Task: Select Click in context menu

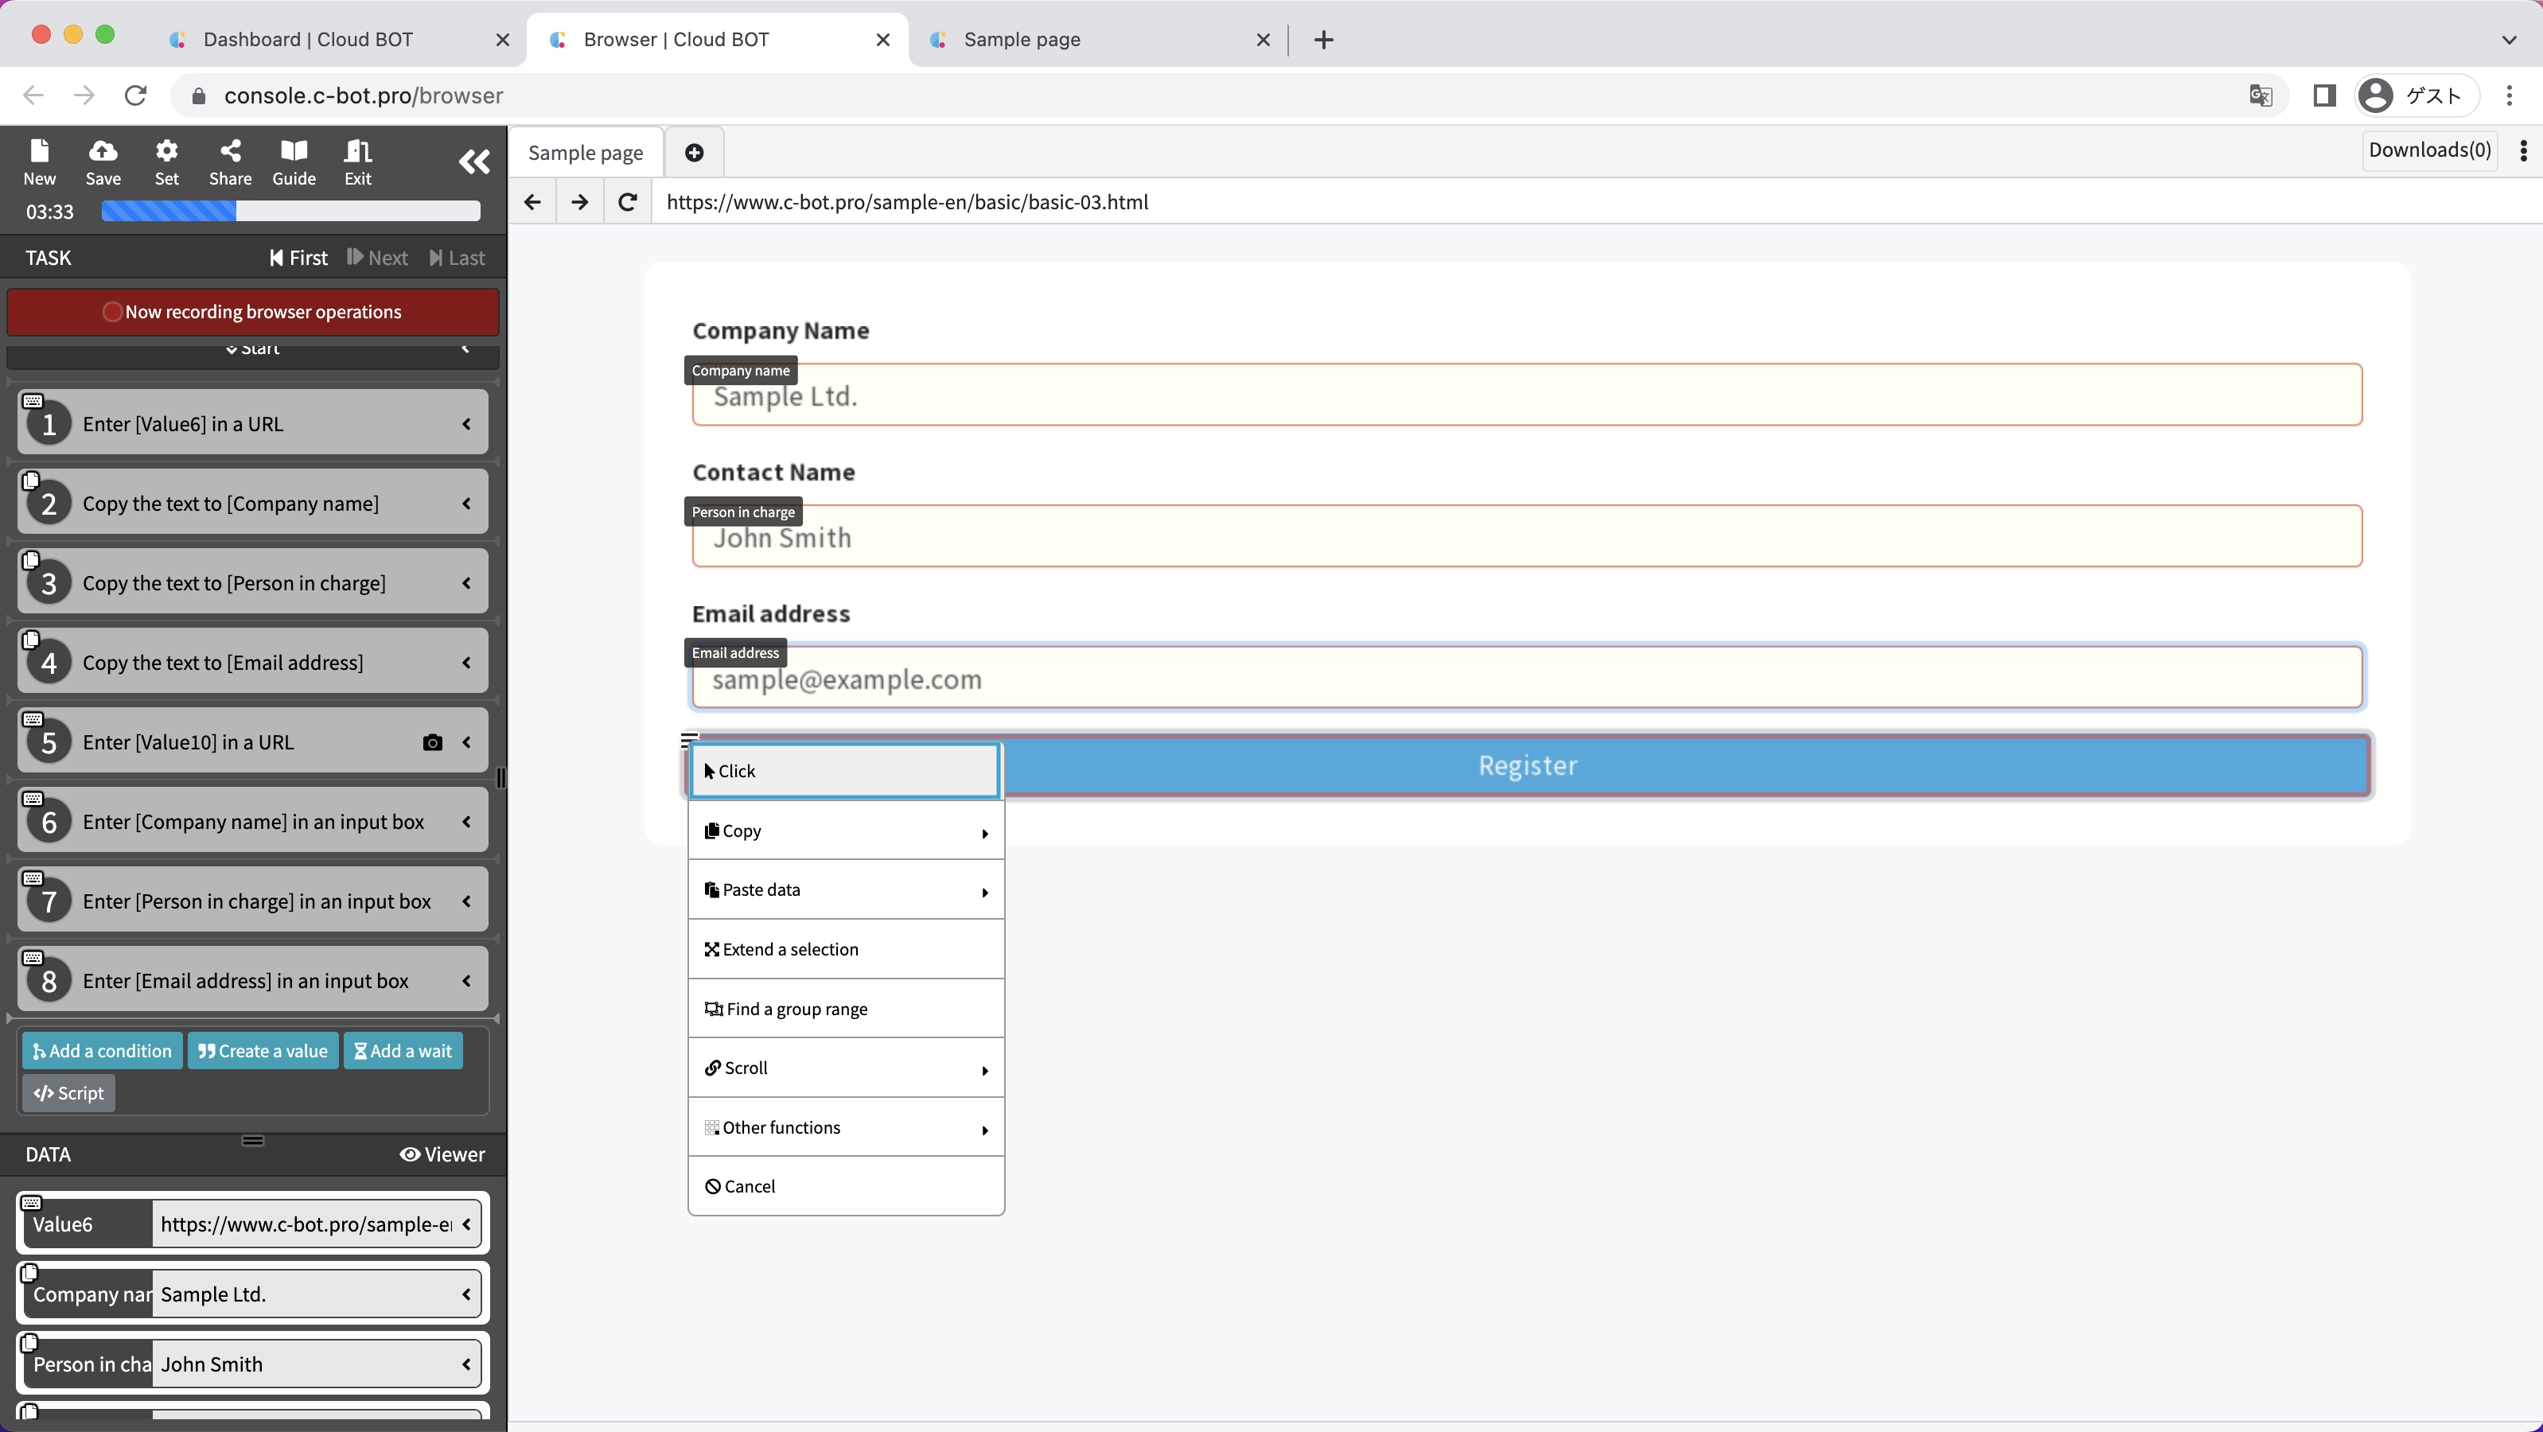Action: click(x=845, y=772)
